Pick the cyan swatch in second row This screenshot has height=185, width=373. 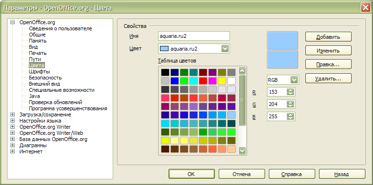point(194,81)
